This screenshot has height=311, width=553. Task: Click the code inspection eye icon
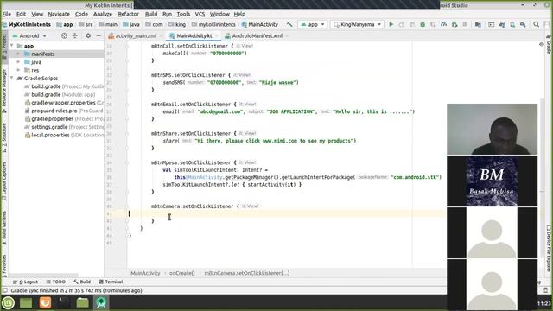542,45
